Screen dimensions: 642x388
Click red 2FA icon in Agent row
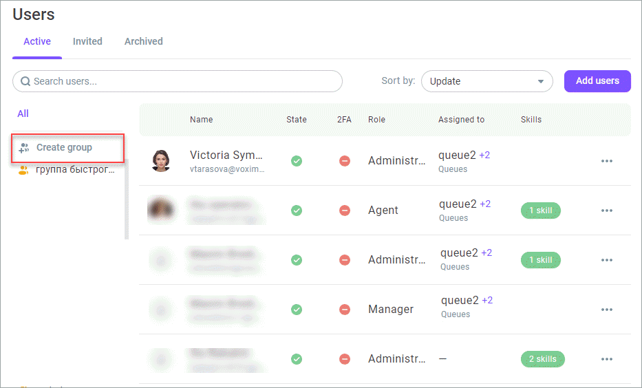(345, 211)
